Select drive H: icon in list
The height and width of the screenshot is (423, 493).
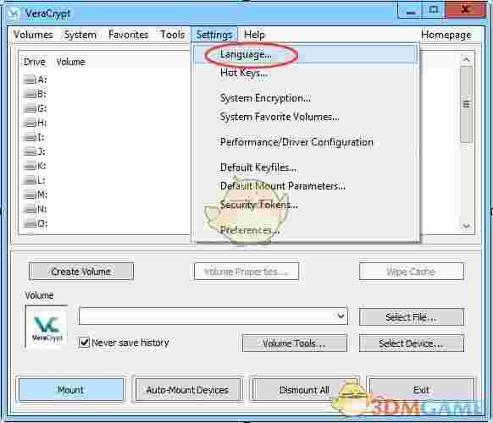click(30, 123)
